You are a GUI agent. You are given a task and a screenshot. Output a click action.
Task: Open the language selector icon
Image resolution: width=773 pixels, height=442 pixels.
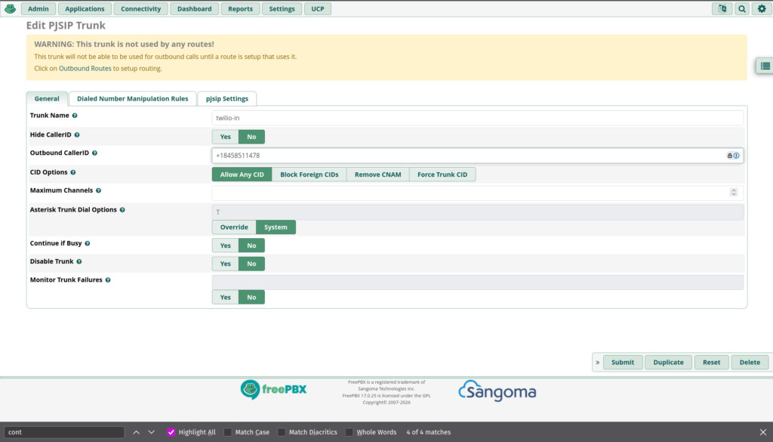point(722,9)
